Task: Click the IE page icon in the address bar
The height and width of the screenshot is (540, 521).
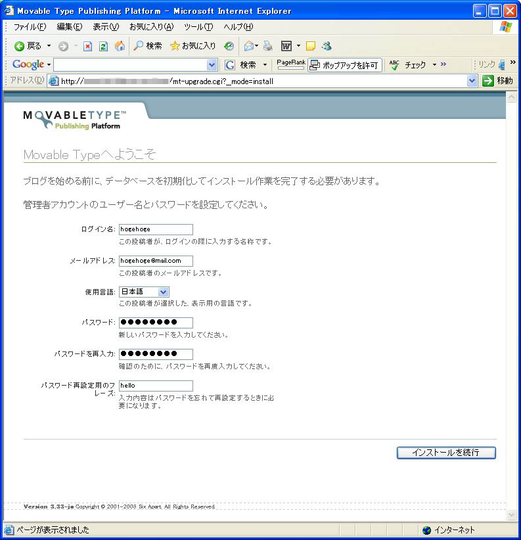Action: coord(53,81)
